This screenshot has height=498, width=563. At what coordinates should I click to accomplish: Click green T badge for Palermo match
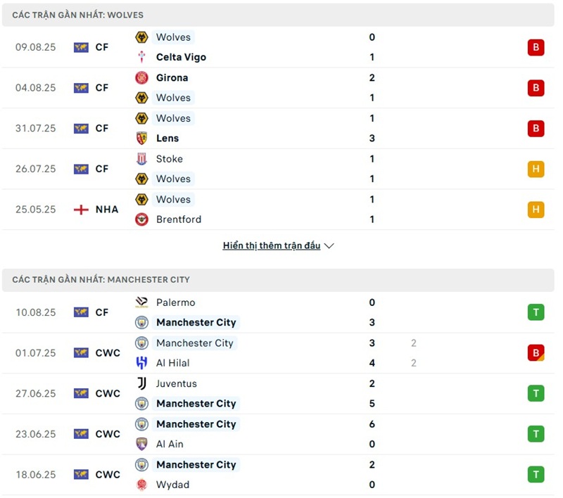click(x=536, y=312)
